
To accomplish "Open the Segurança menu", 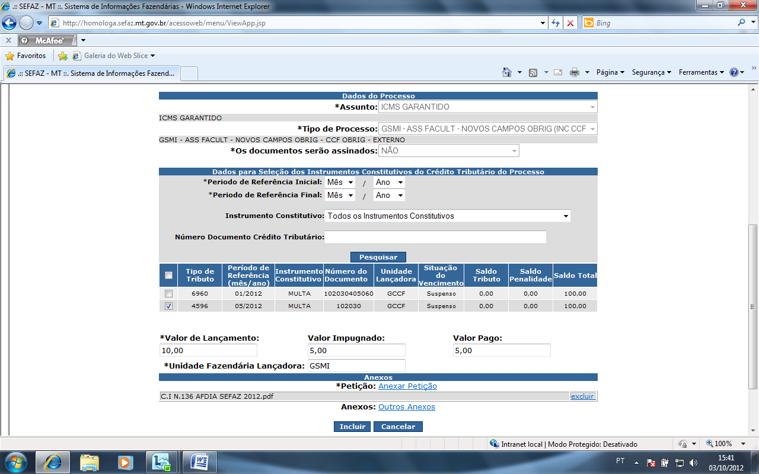I will click(651, 72).
